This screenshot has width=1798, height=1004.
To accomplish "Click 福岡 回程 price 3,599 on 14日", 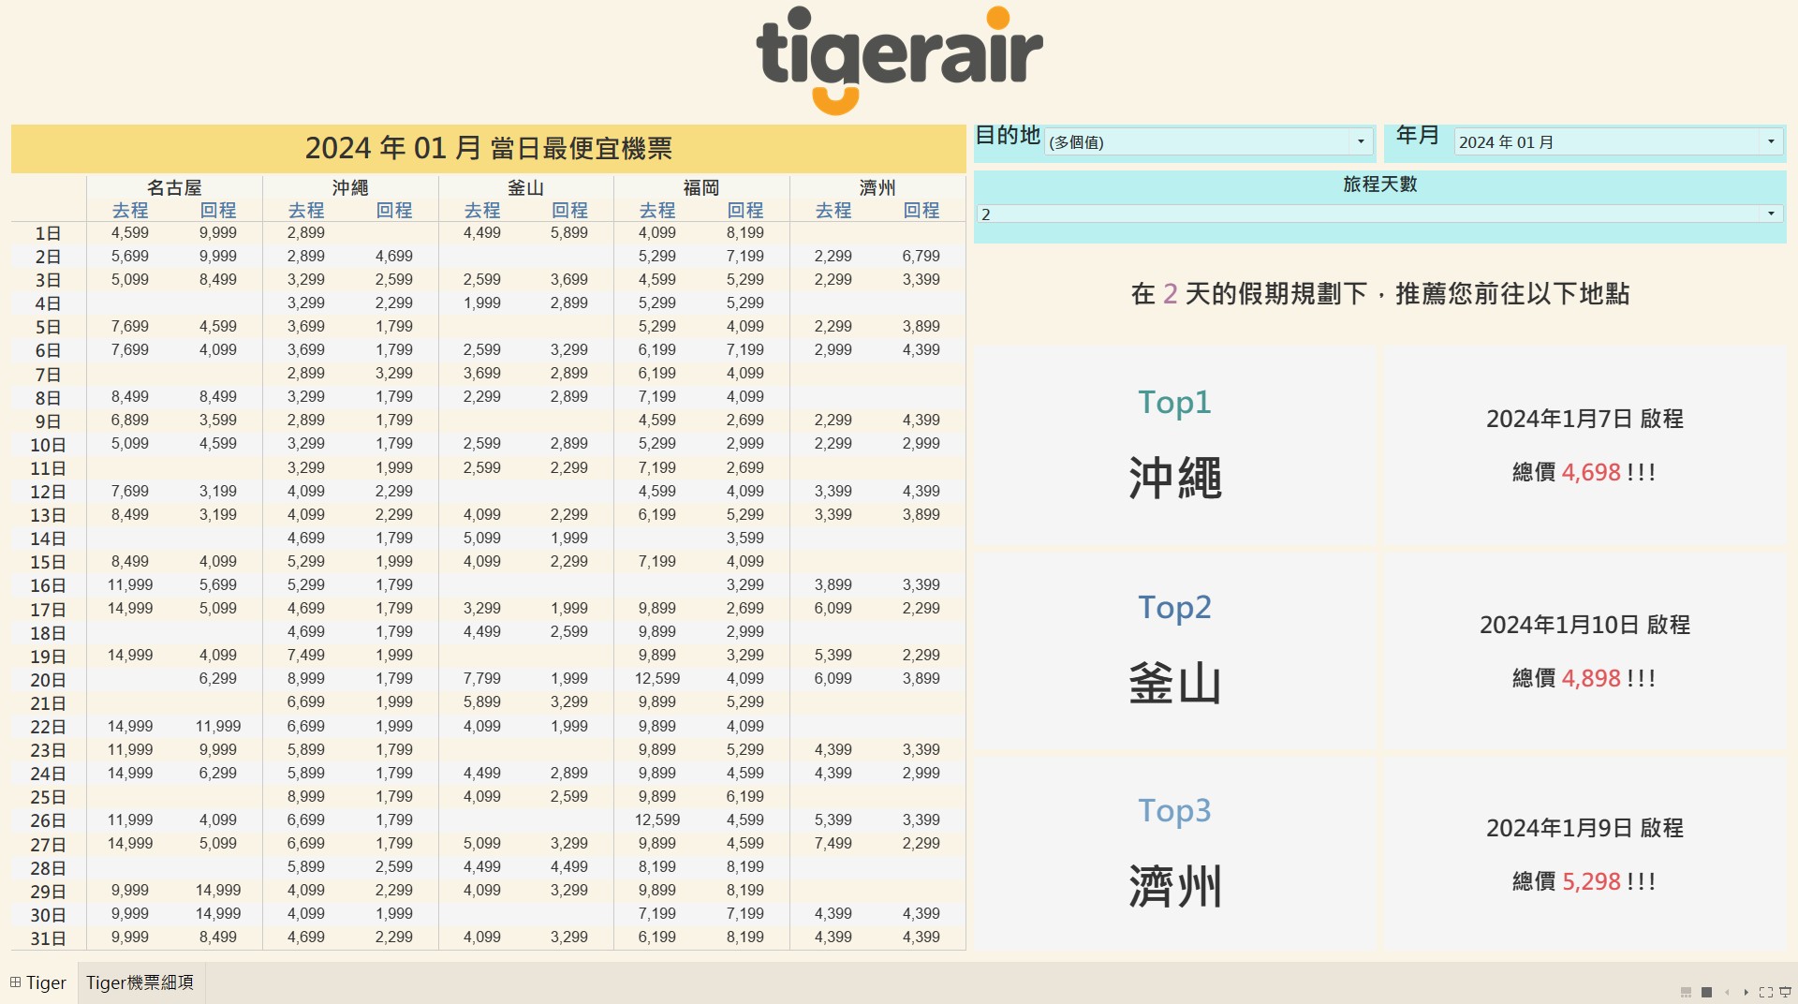I will (745, 539).
